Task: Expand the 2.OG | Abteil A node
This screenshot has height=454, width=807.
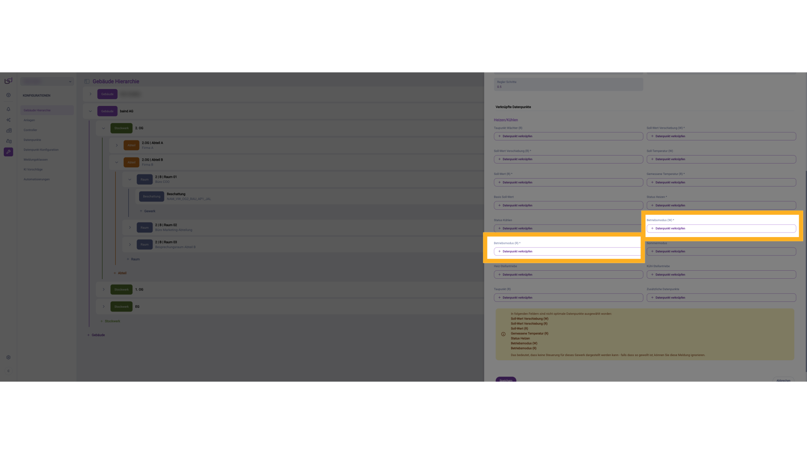Action: tap(117, 145)
